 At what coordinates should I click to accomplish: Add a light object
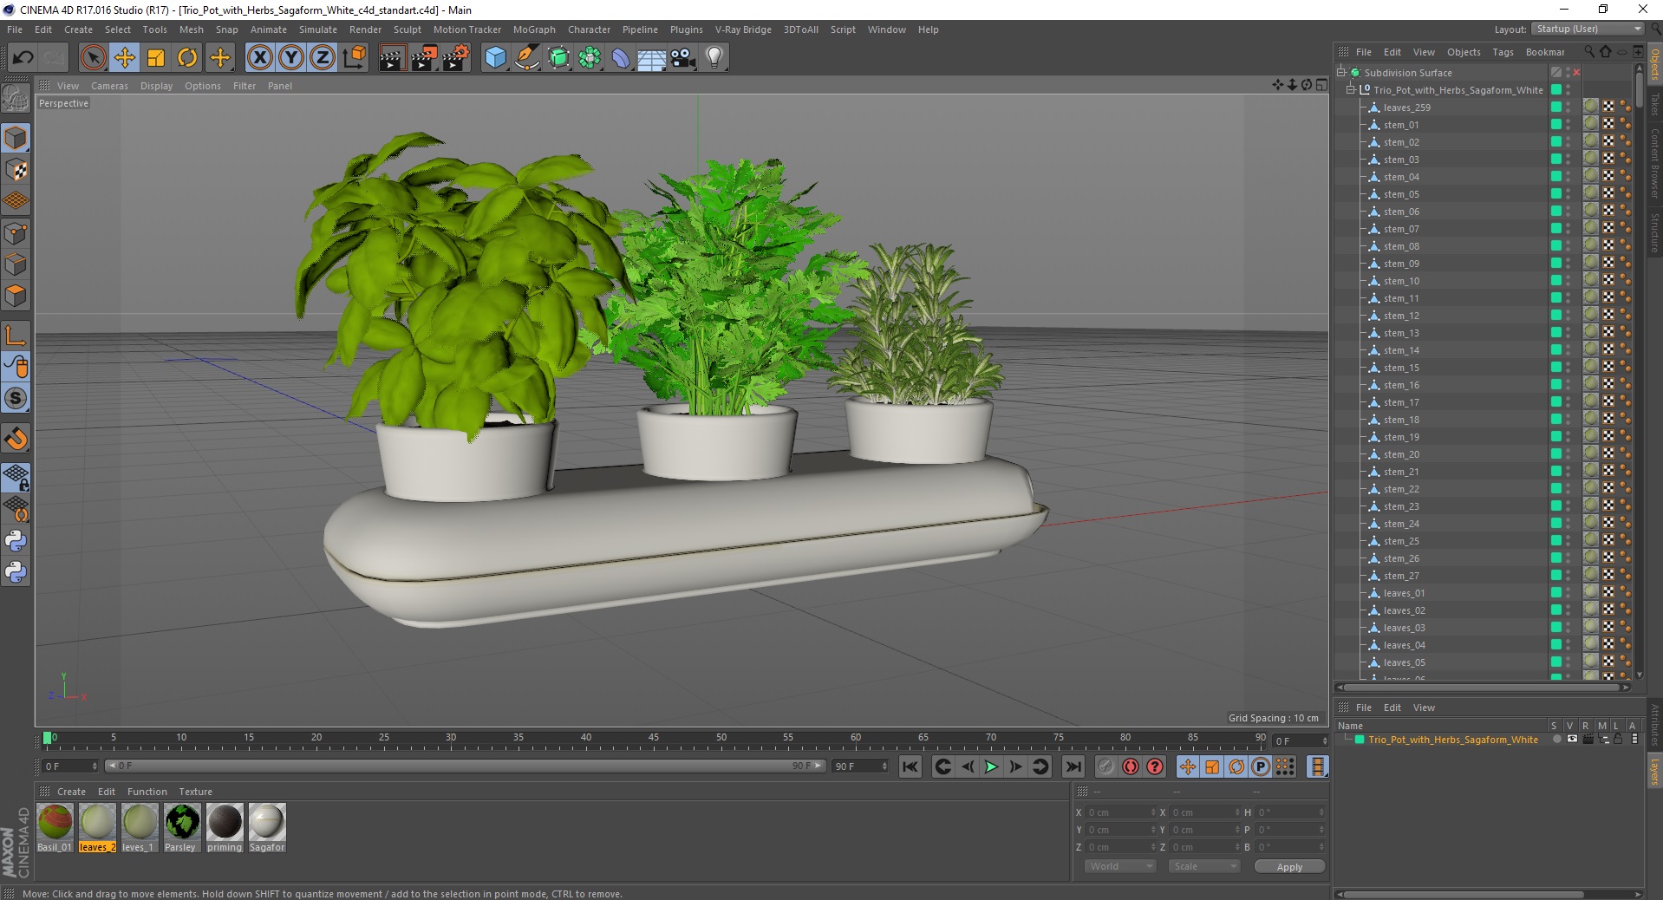[714, 58]
